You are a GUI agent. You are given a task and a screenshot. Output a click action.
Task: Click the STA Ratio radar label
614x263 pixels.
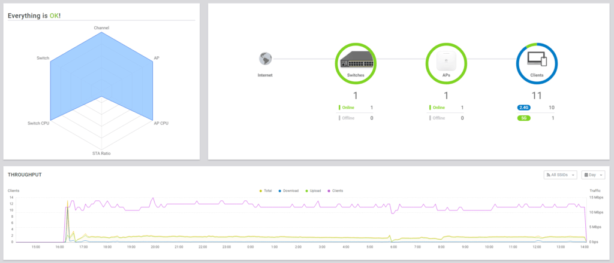101,153
